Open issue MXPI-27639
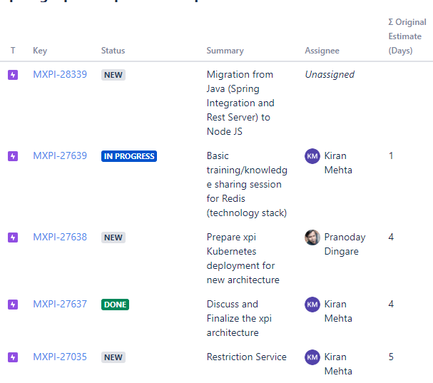This screenshot has width=433, height=383. [60, 156]
